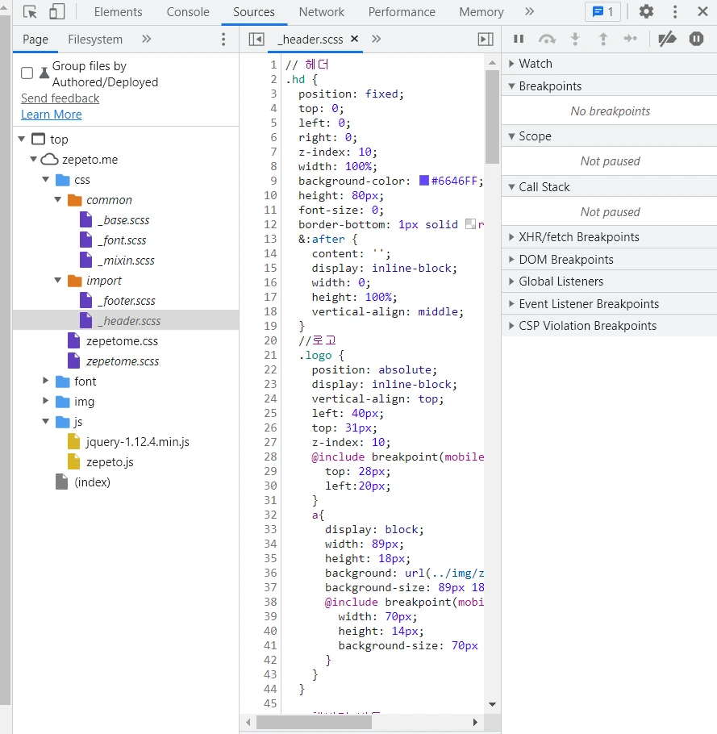The image size is (717, 734).
Task: Switch to the Performance tab
Action: [402, 12]
